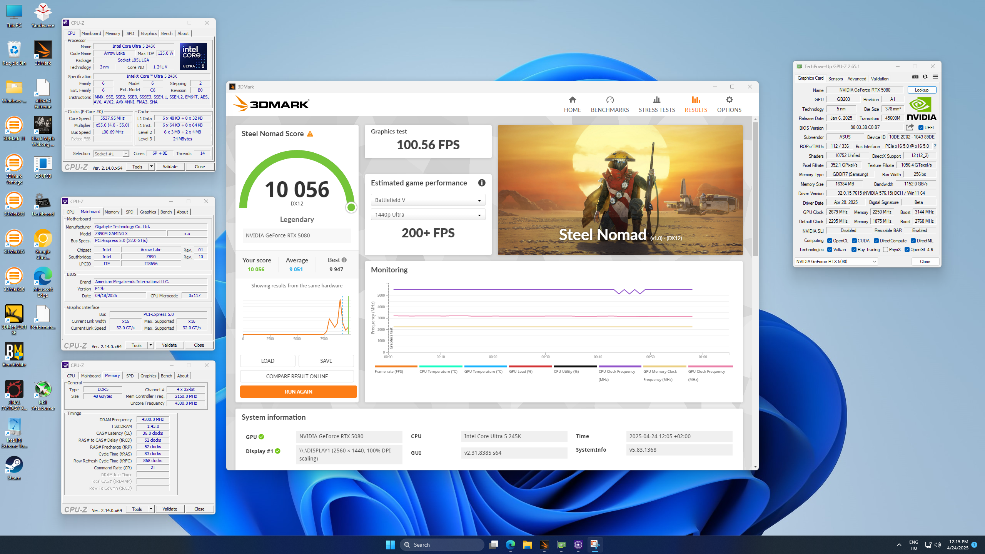985x554 pixels.
Task: Open the 3DMark OPTIONS gear
Action: point(729,104)
